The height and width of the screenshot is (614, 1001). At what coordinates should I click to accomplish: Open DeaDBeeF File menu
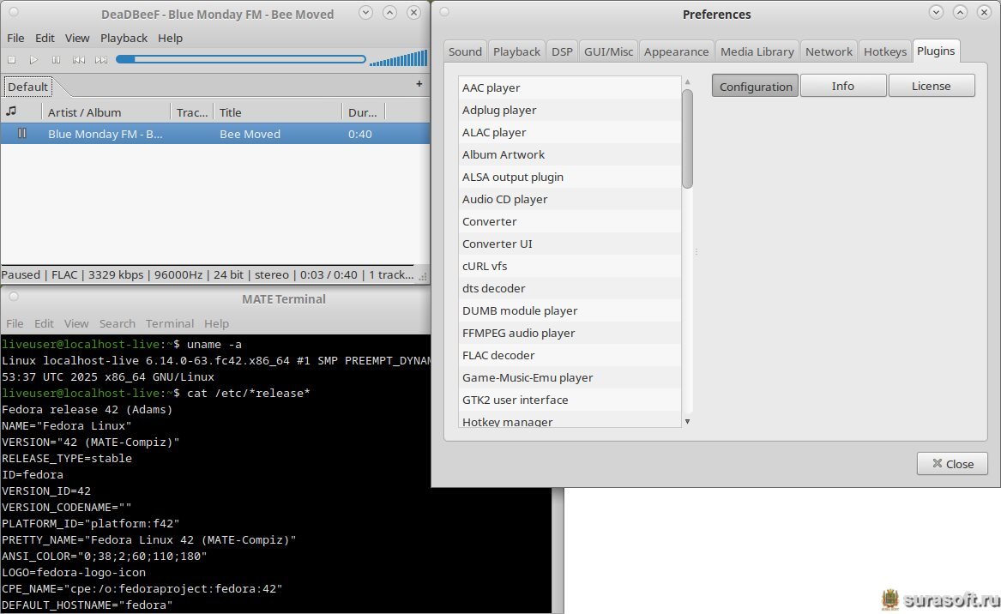[x=15, y=39]
